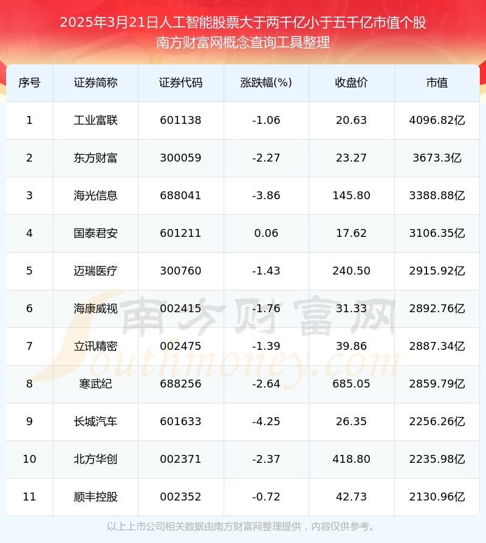Viewport: 486px width, 543px height.
Task: Click closing price 26.35
Action: pos(351,422)
